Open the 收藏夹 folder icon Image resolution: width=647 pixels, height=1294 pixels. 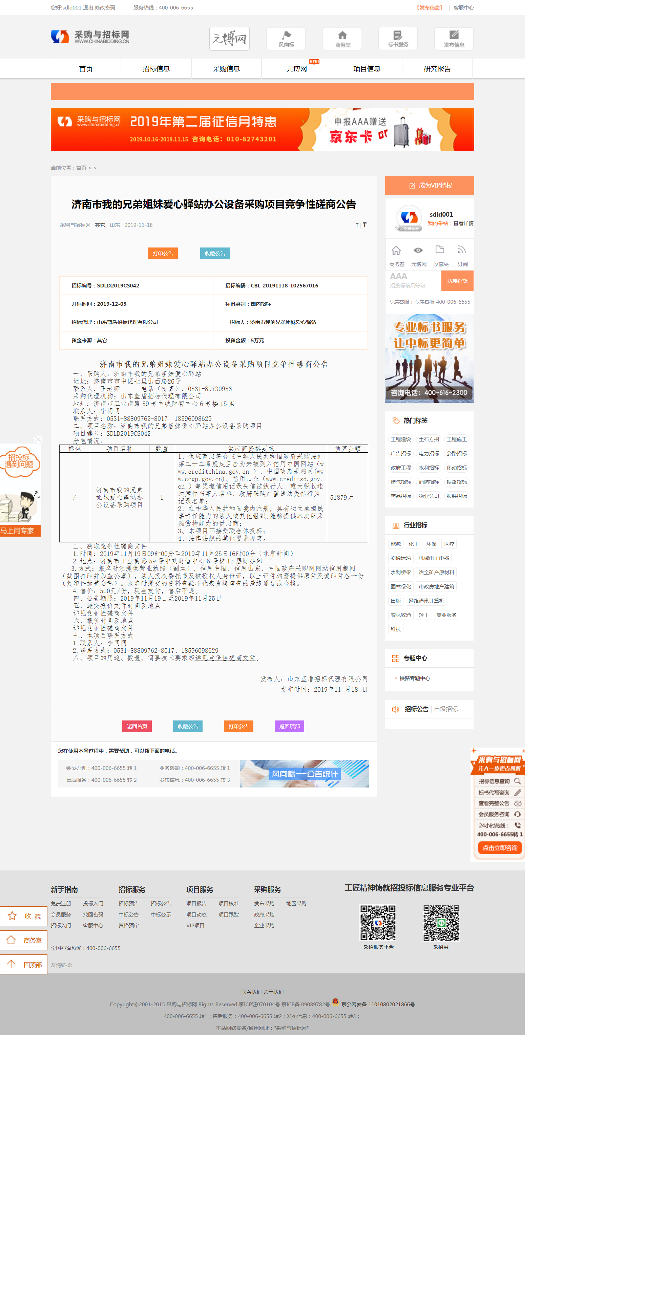click(440, 250)
